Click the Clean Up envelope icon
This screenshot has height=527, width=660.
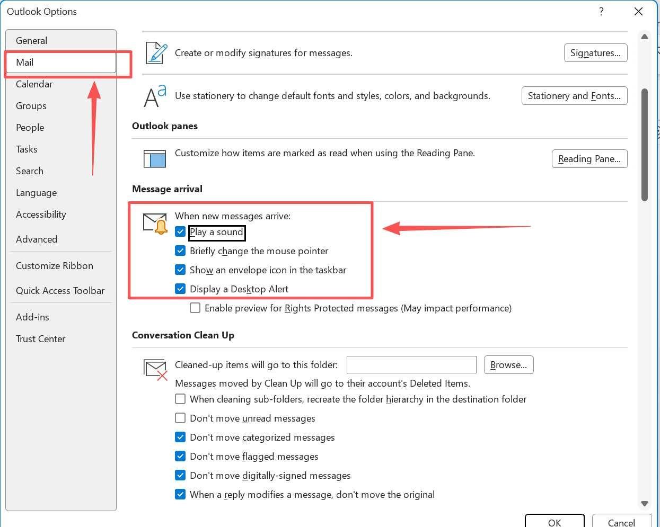click(155, 369)
